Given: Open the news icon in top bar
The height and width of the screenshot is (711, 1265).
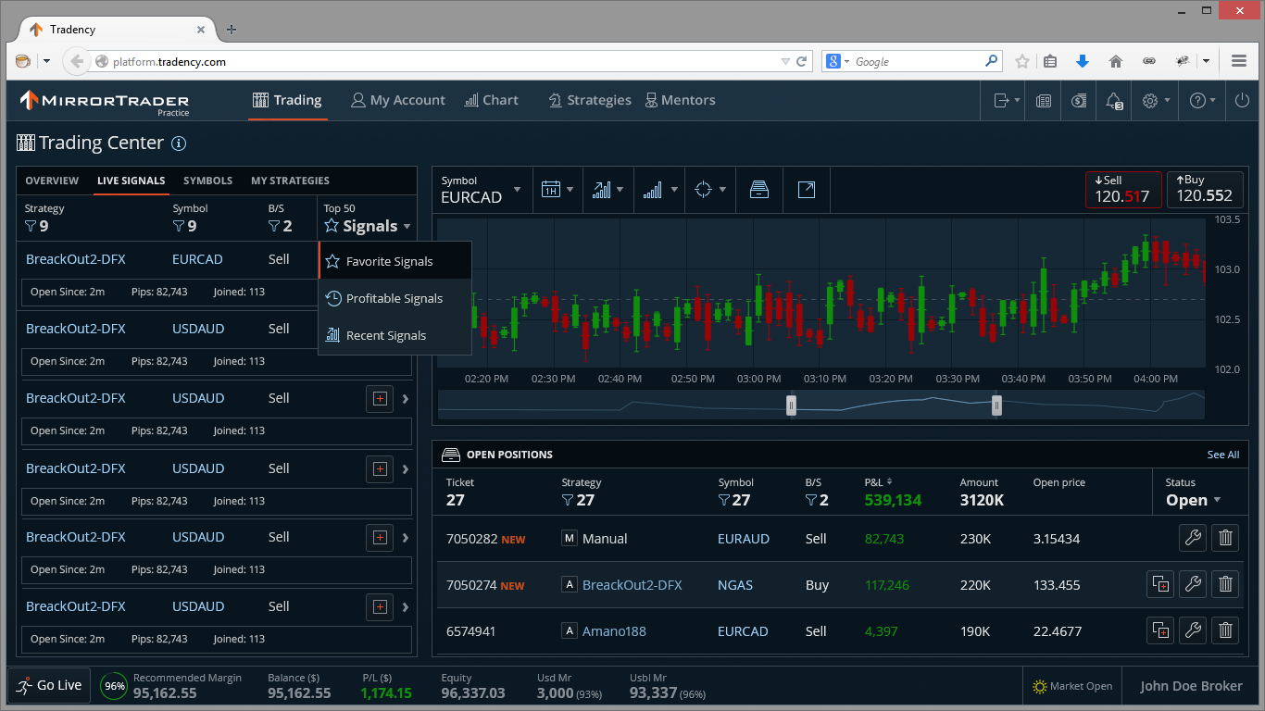Looking at the screenshot, I should [x=1044, y=101].
